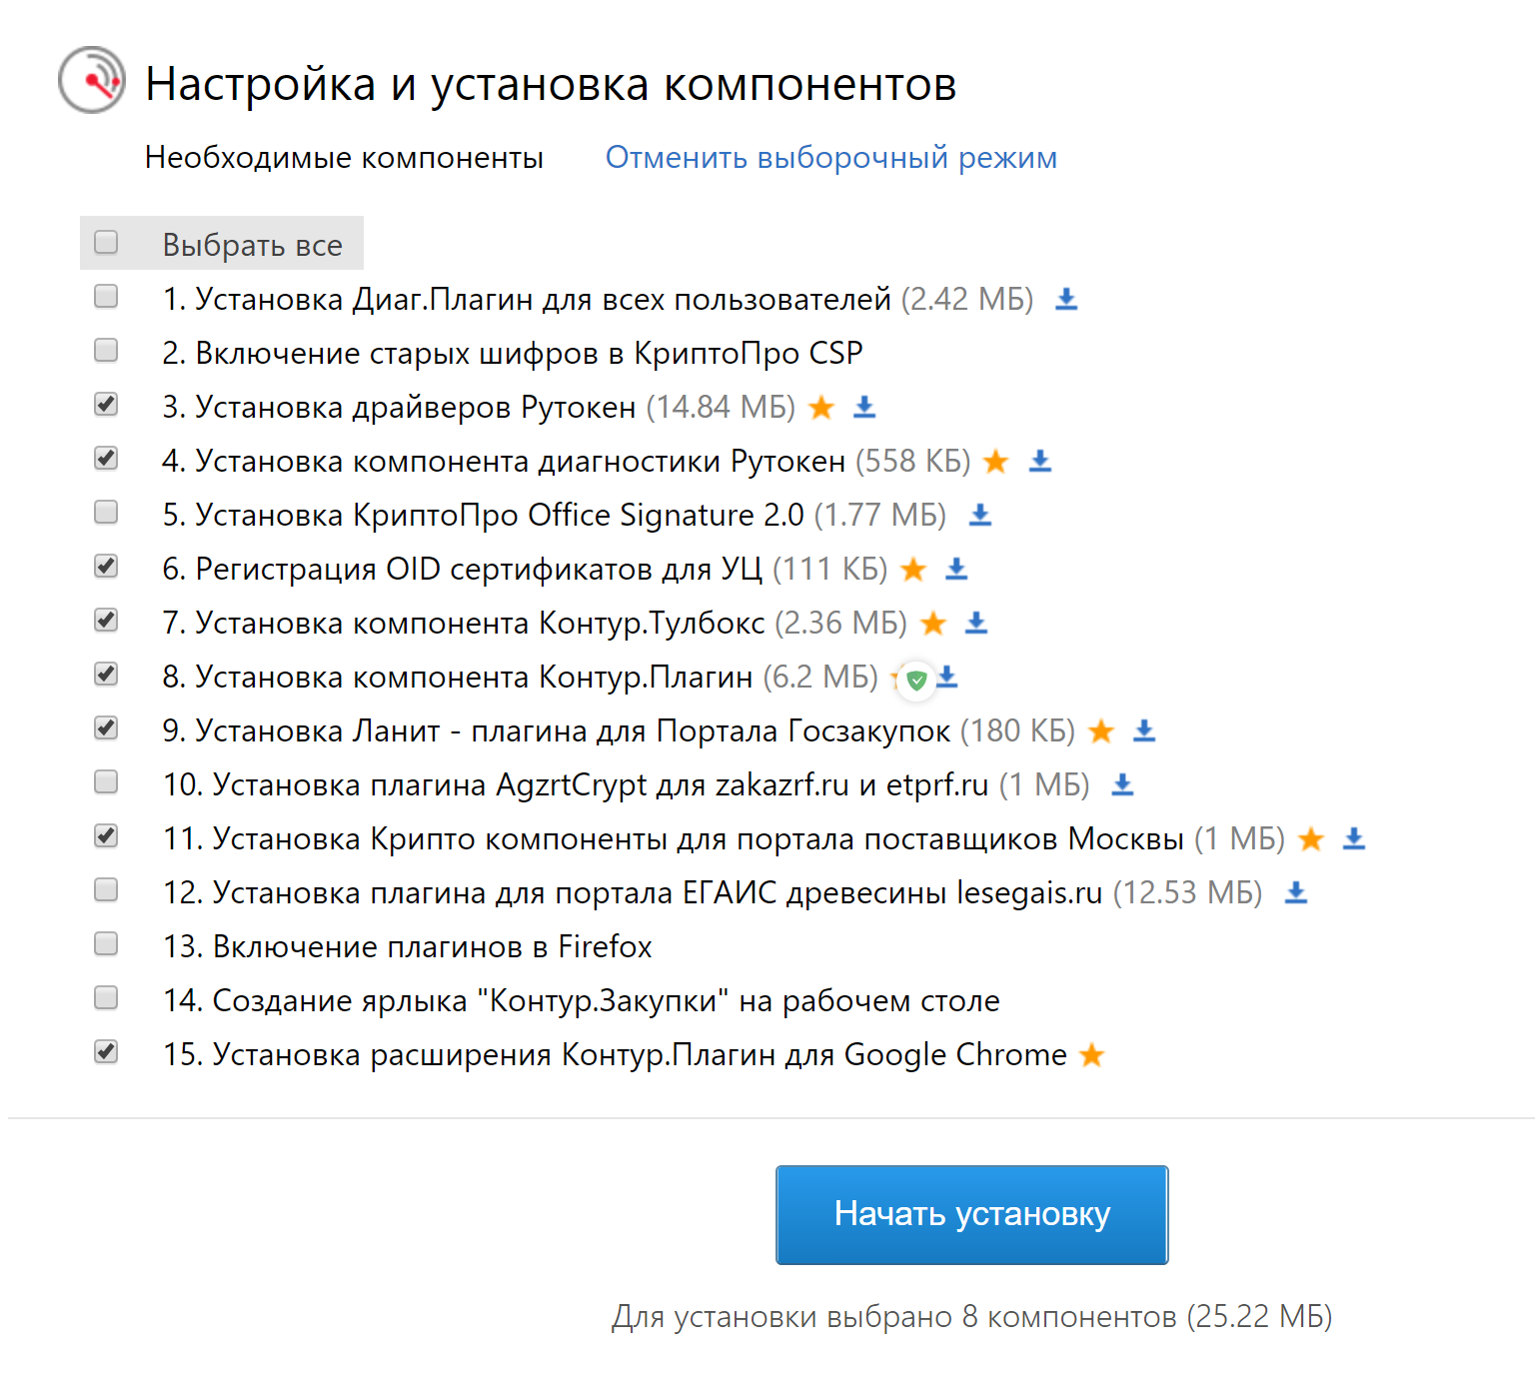
Task: Enable old ciphers in КриптоПро CSP checkbox
Action: pyautogui.click(x=106, y=351)
